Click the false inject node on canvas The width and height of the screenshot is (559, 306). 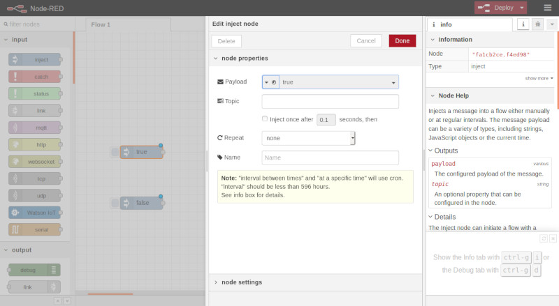pos(142,203)
